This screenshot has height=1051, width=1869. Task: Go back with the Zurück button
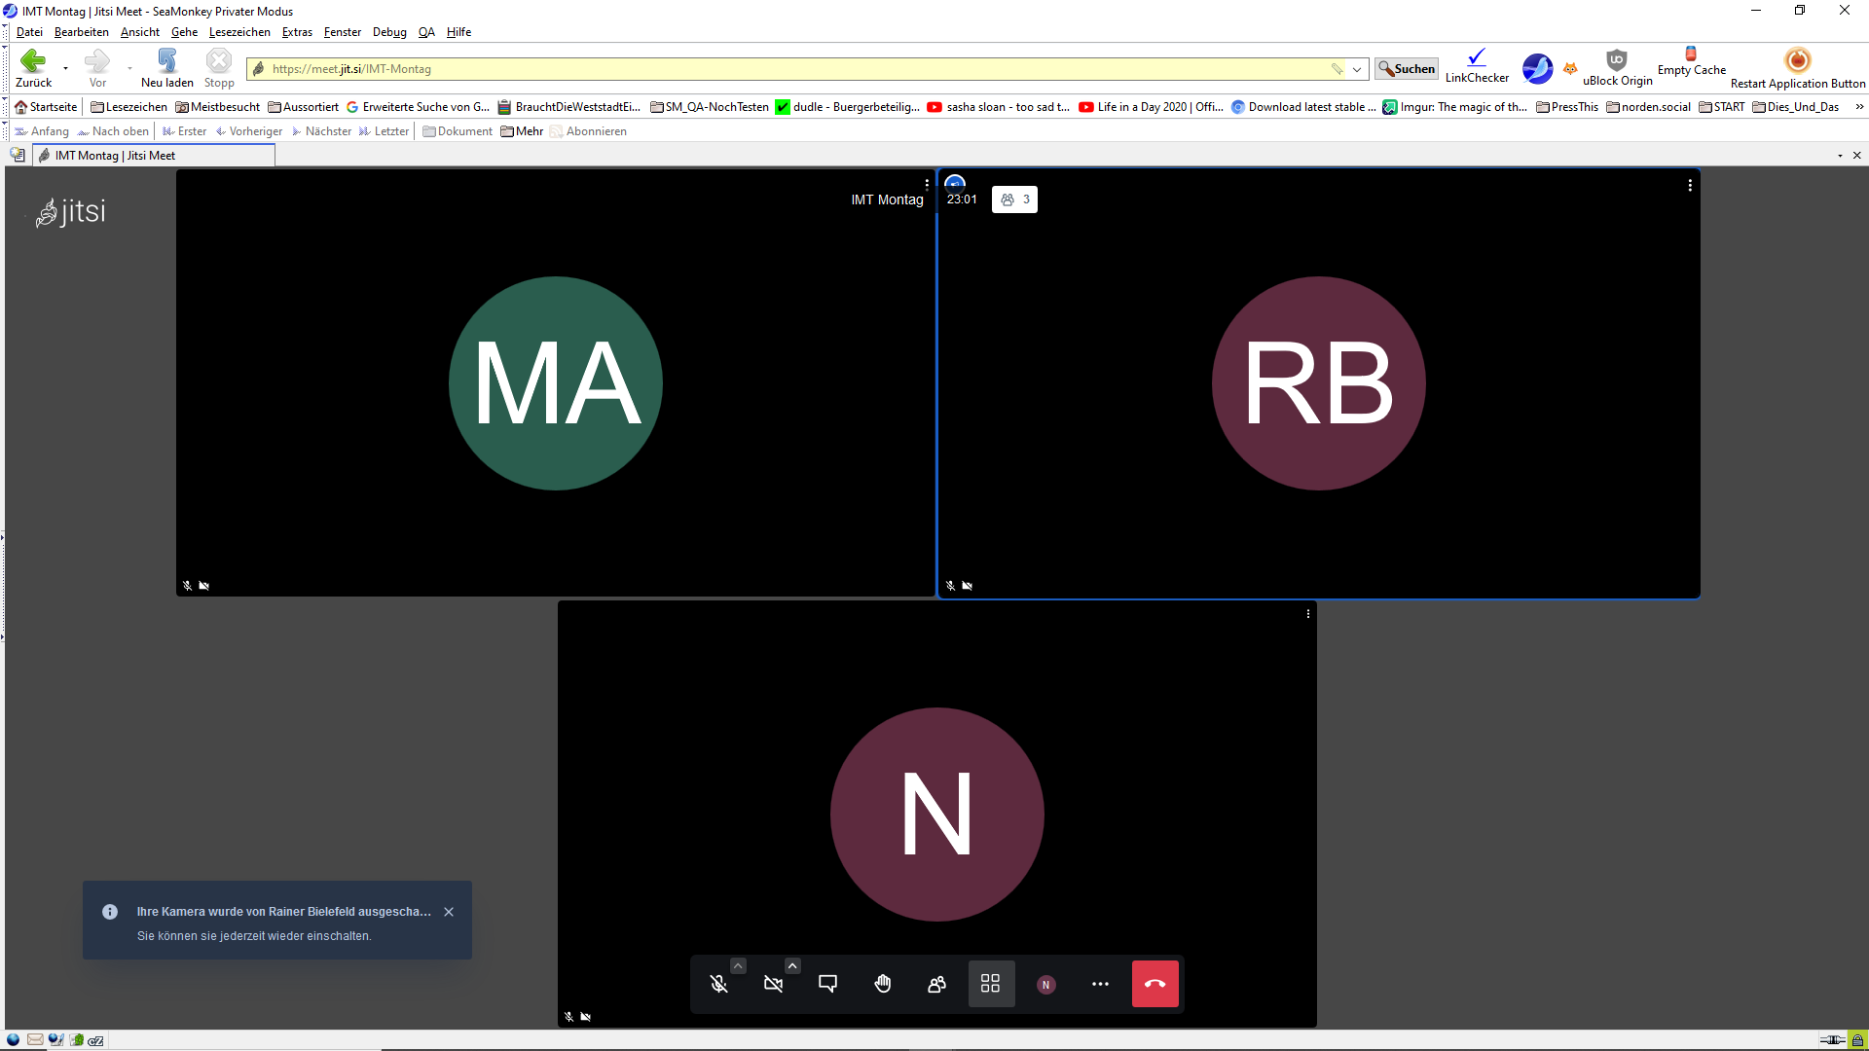click(33, 68)
